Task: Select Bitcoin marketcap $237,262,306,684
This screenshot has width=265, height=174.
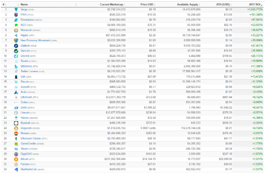Action: (115, 159)
